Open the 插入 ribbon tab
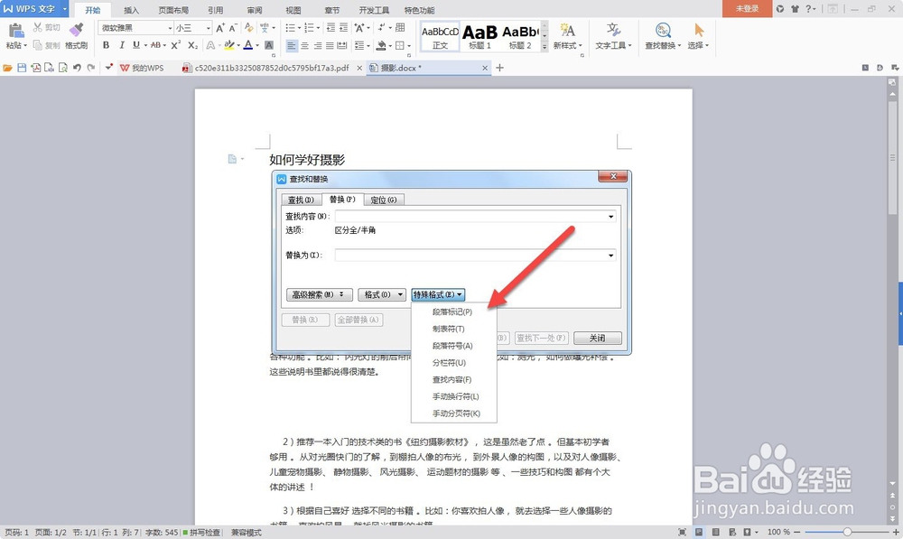The height and width of the screenshot is (539, 903). point(131,10)
